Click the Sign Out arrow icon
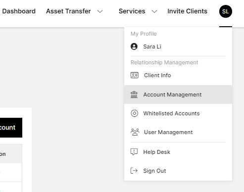The width and height of the screenshot is (244, 192). pos(134,171)
